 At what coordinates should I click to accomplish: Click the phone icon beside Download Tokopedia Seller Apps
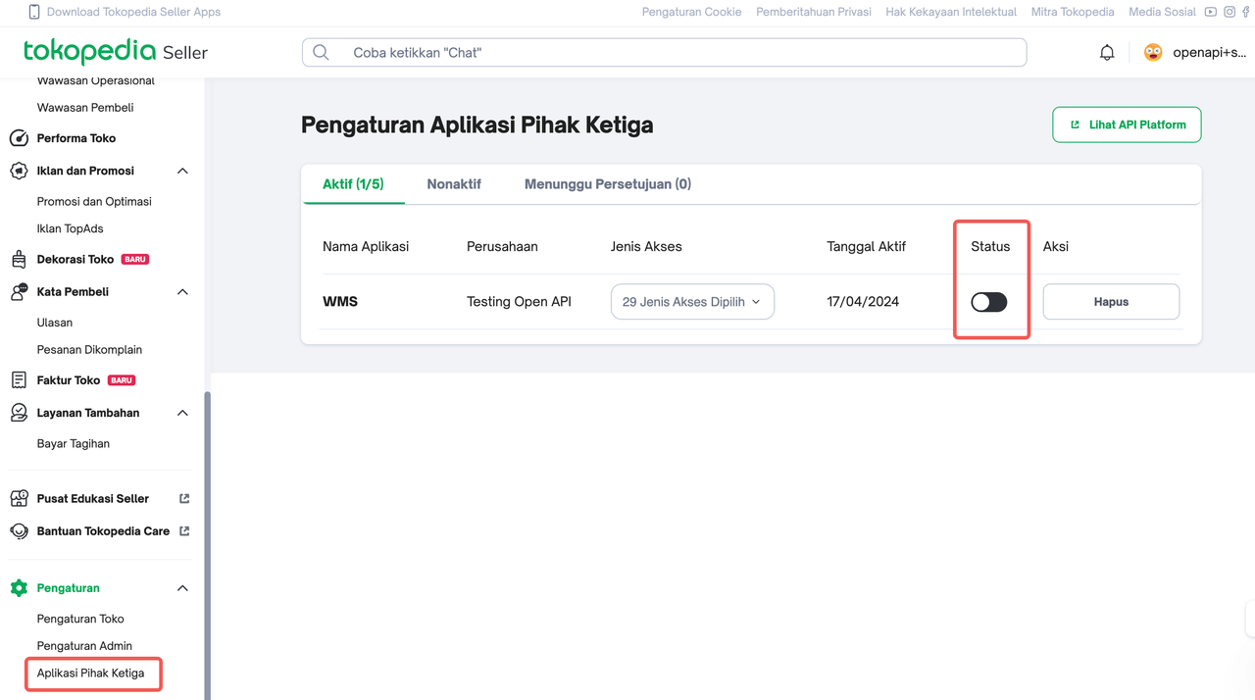[x=34, y=12]
